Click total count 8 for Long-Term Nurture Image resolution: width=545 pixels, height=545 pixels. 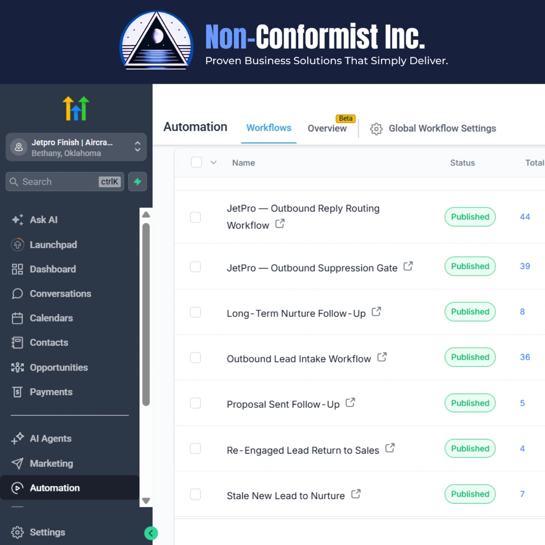click(x=522, y=312)
